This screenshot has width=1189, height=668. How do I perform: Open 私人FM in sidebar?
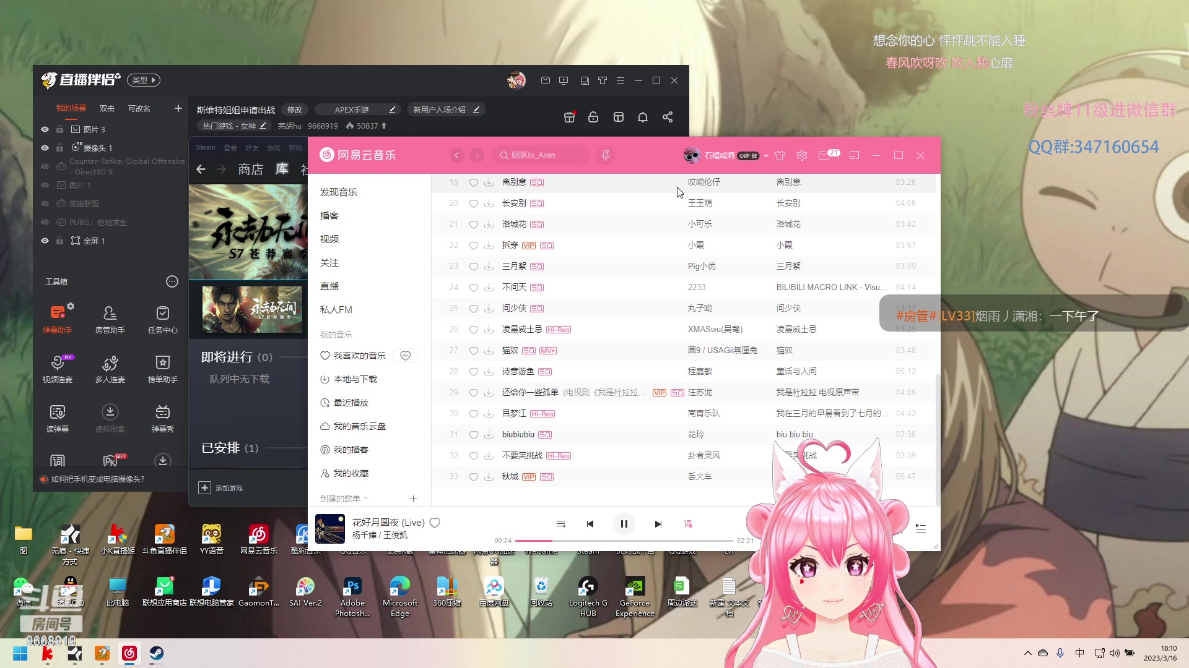pyautogui.click(x=336, y=310)
